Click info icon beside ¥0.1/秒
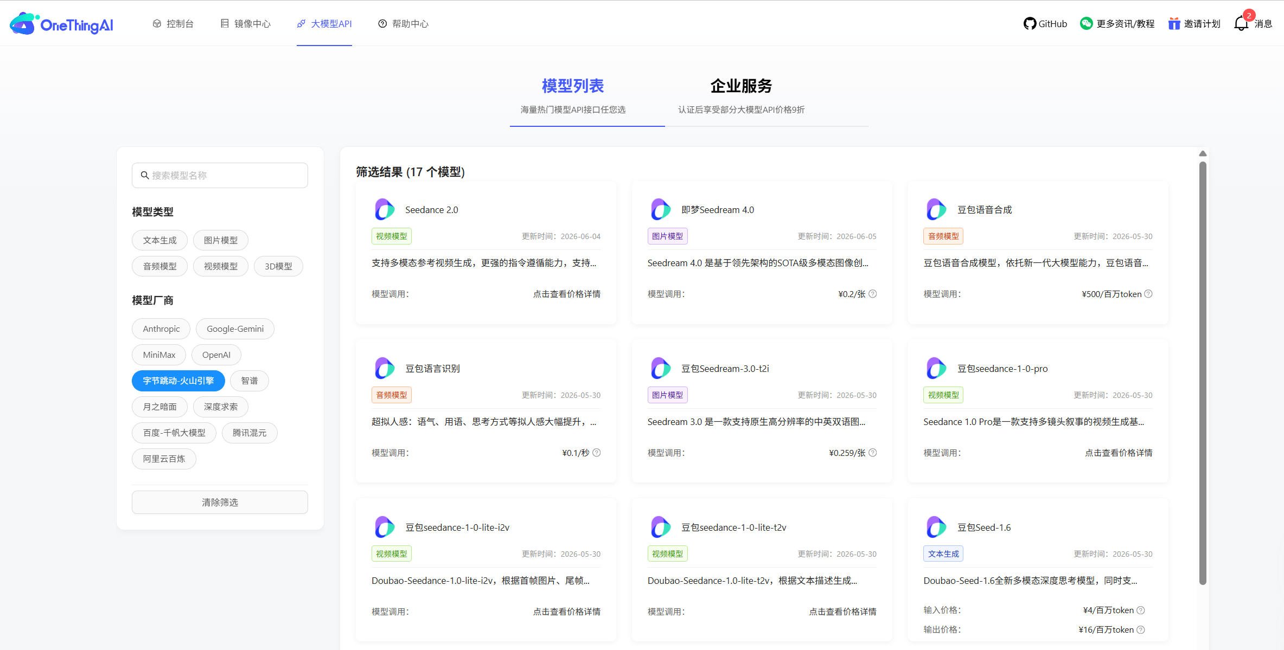1284x650 pixels. pos(596,453)
